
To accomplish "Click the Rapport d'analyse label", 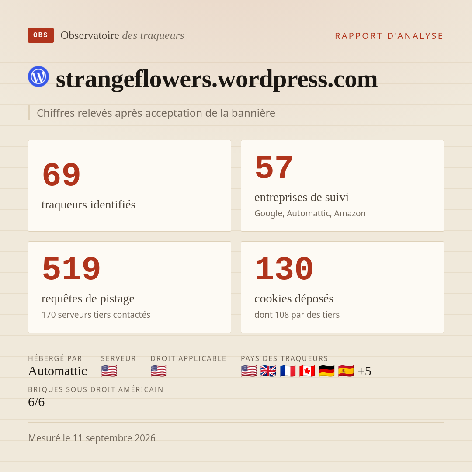I will tap(389, 36).
